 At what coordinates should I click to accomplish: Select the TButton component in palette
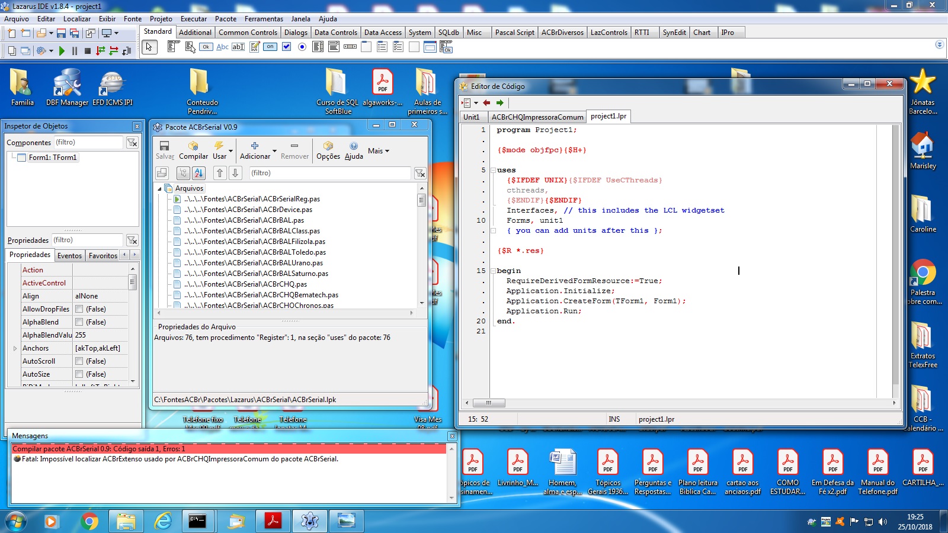pyautogui.click(x=206, y=47)
